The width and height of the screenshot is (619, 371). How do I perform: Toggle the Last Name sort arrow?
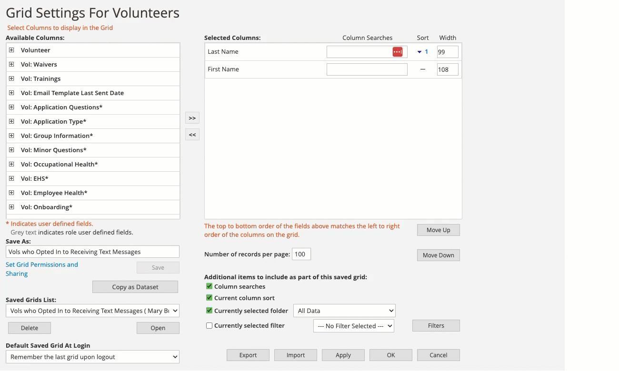tap(419, 52)
